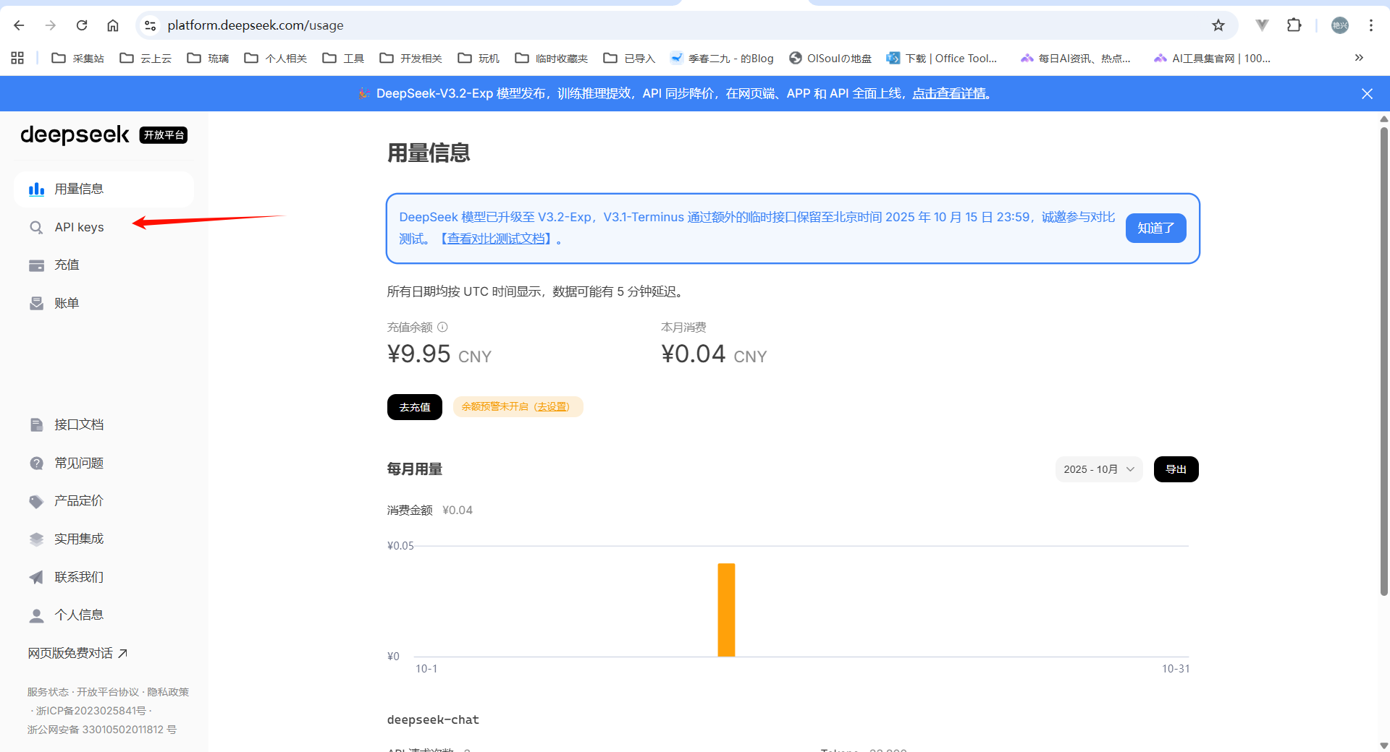Click the 接口文档 document icon
Image resolution: width=1390 pixels, height=752 pixels.
coord(36,425)
